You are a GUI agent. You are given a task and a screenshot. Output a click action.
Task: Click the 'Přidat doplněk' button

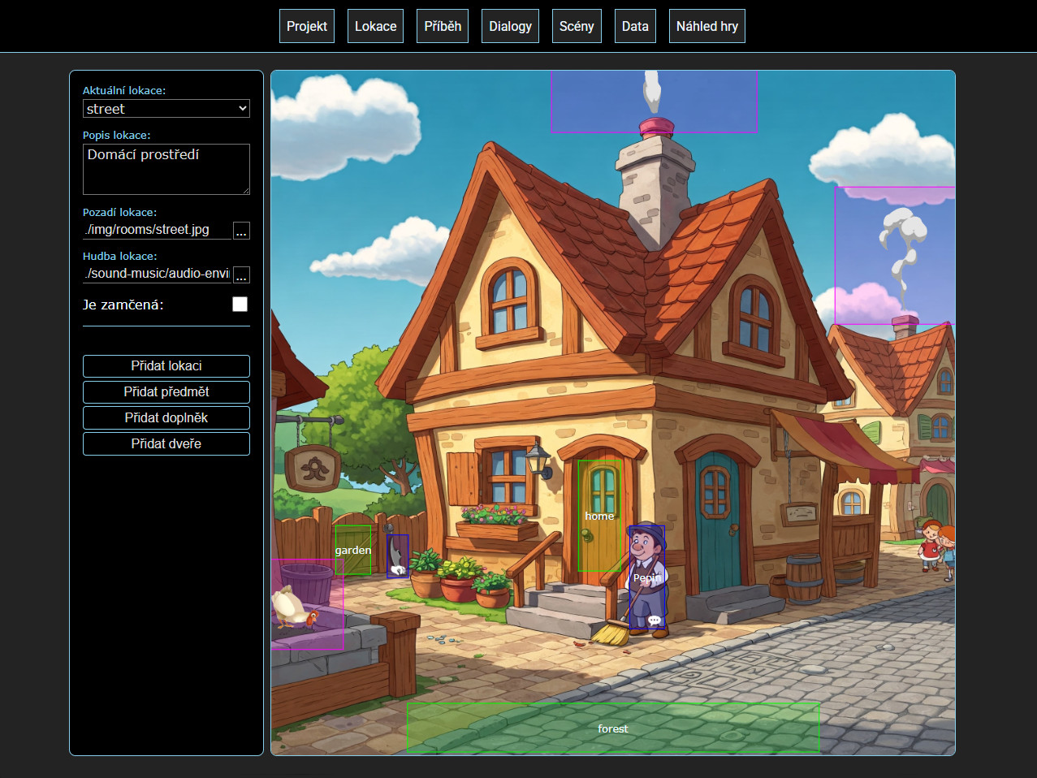point(166,417)
